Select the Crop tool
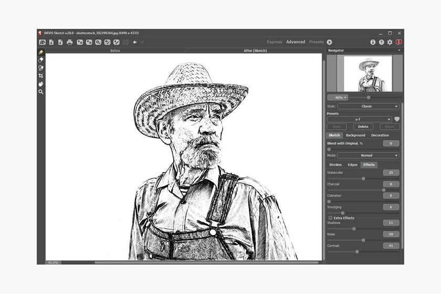This screenshot has width=441, height=294. (41, 76)
